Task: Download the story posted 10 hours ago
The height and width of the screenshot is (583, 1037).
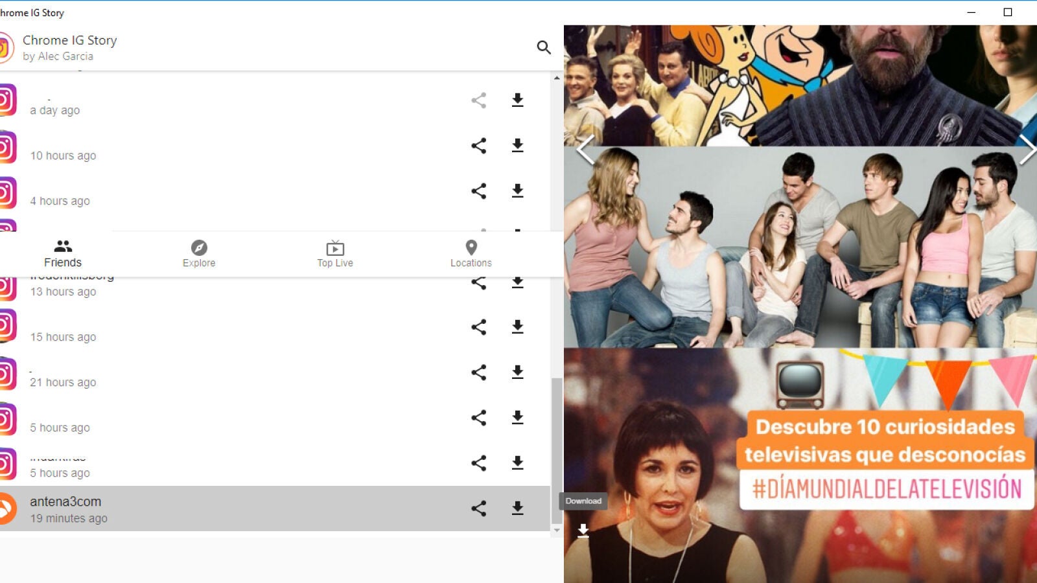Action: coord(517,146)
